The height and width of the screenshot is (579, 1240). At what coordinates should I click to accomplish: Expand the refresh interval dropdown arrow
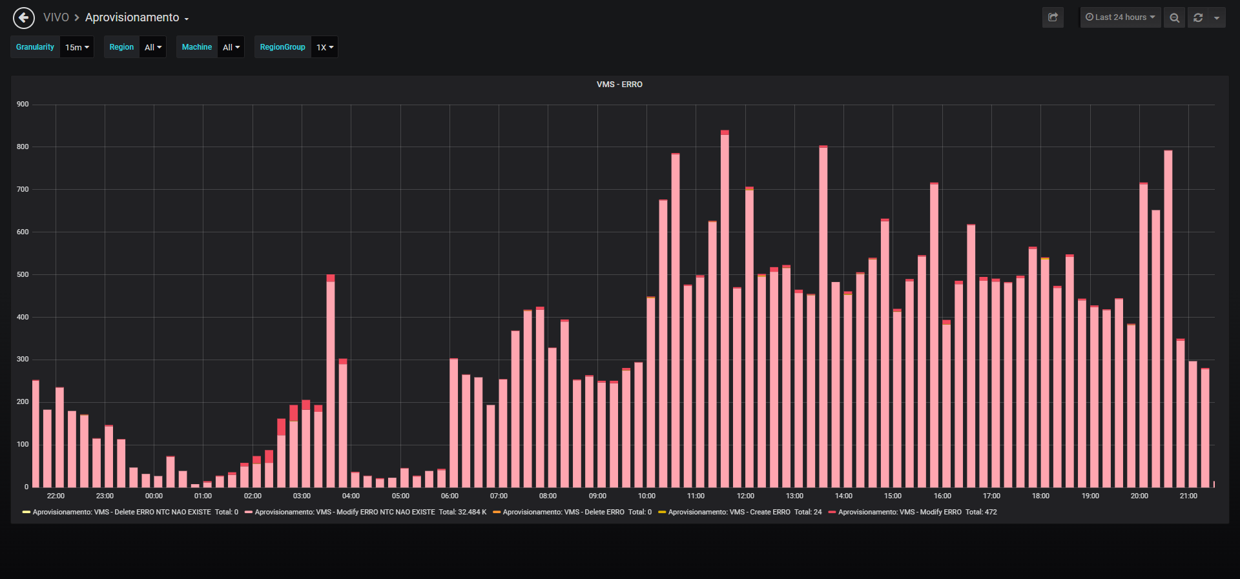tap(1217, 17)
